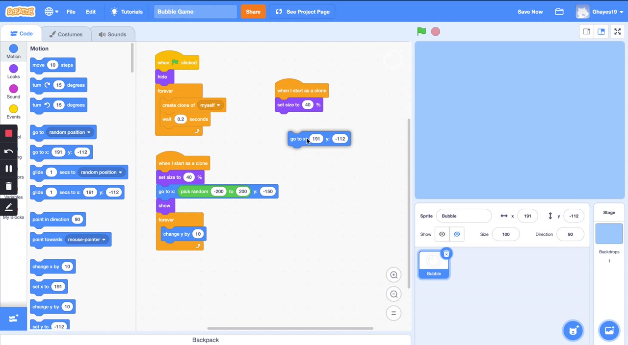Zoom out of the code workspace
628x345 pixels.
tap(393, 294)
